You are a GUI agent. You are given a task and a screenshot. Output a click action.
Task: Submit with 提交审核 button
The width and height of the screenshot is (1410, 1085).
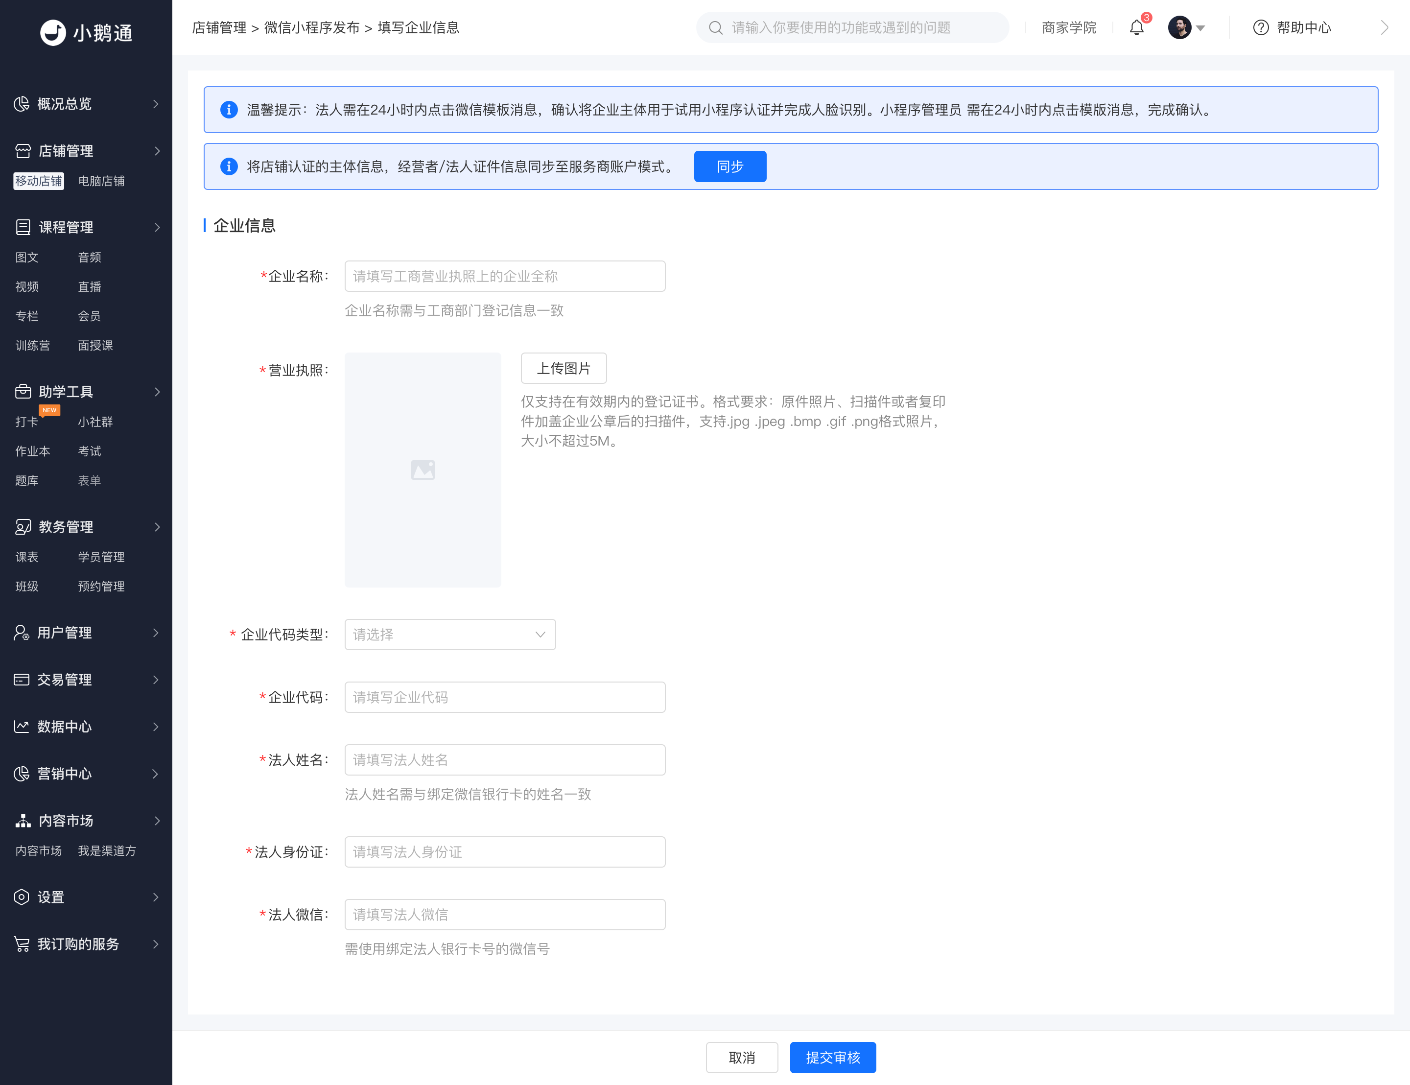click(x=833, y=1057)
